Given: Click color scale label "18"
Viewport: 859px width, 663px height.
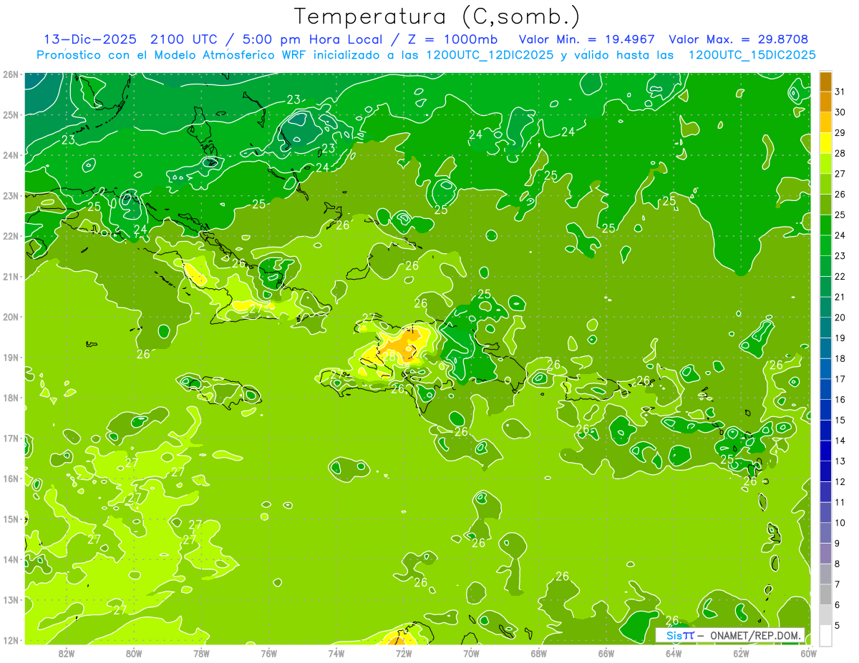Looking at the screenshot, I should (840, 358).
